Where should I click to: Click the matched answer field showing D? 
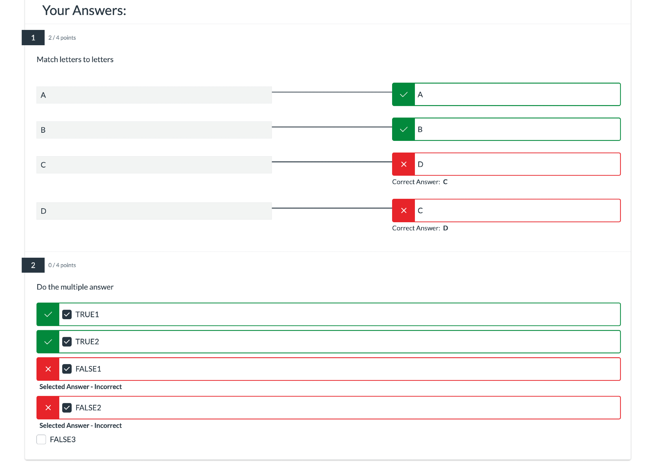click(517, 164)
